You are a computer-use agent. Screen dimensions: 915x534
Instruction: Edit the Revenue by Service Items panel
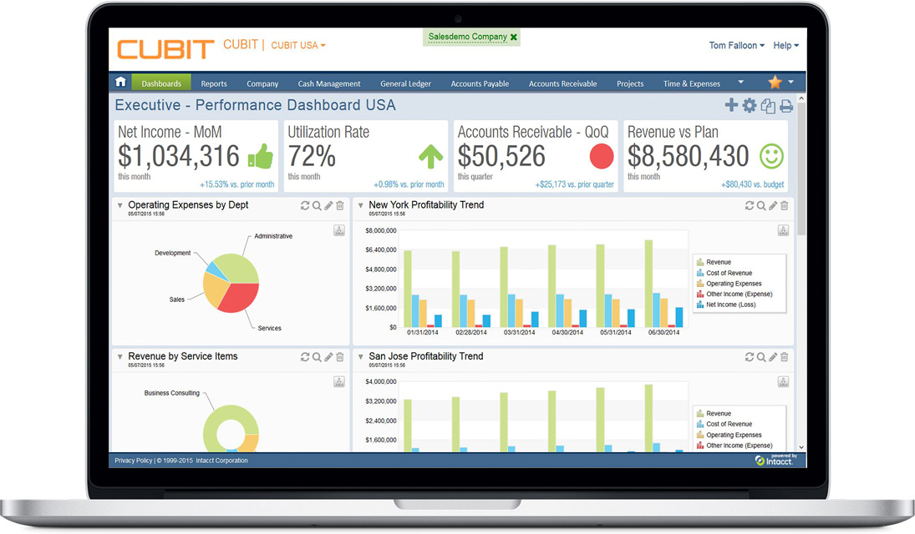pos(328,357)
